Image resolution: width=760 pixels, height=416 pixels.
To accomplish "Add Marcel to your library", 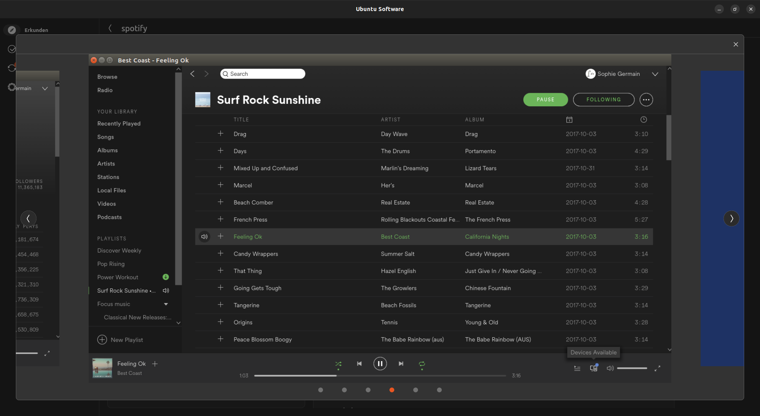I will tap(220, 185).
